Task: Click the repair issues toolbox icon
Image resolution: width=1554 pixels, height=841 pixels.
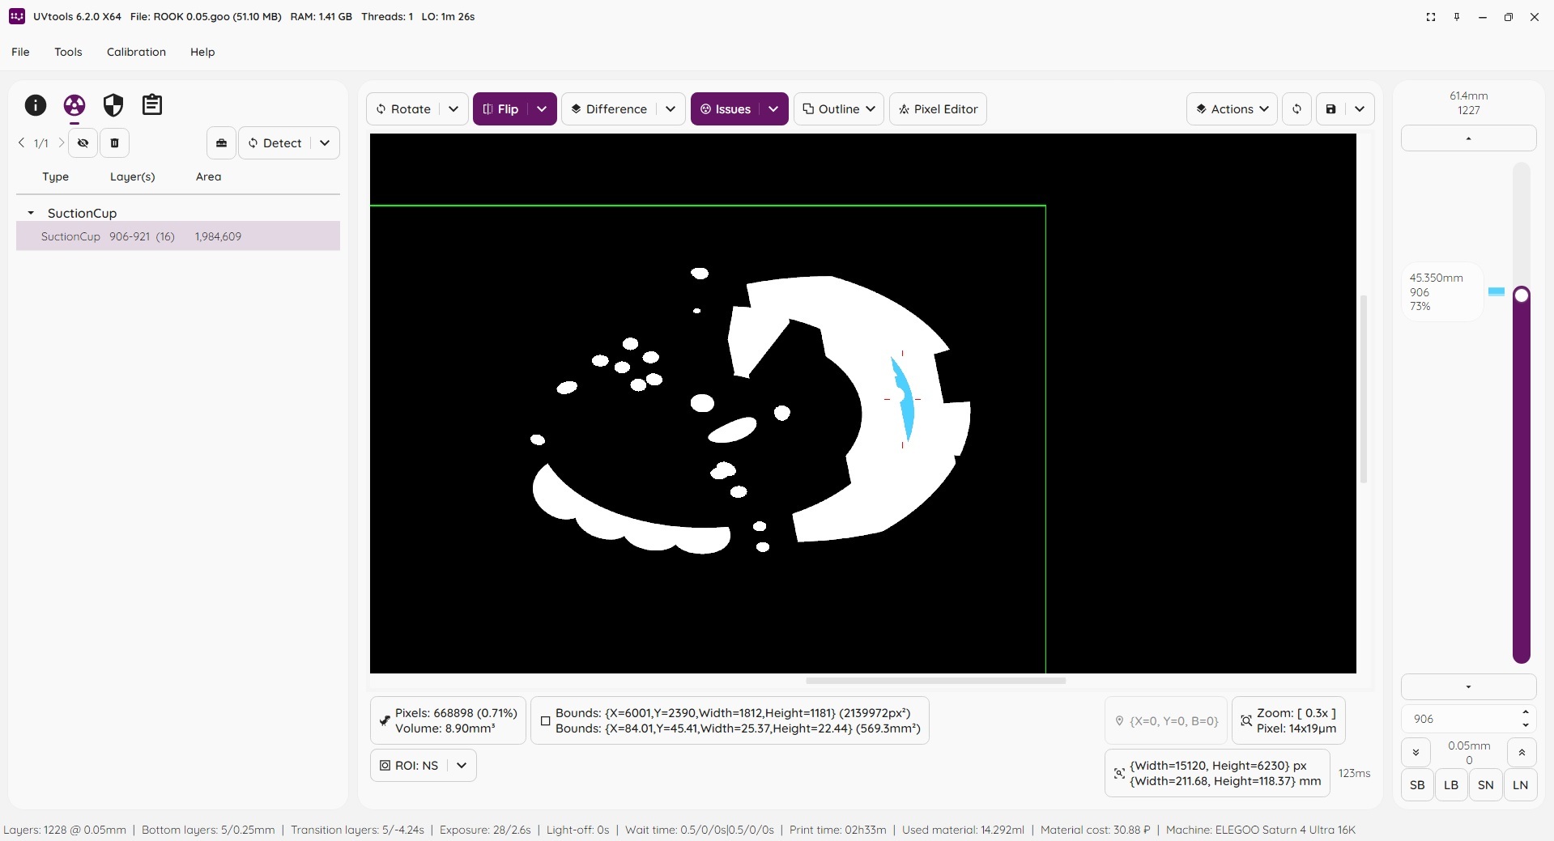Action: click(x=221, y=143)
